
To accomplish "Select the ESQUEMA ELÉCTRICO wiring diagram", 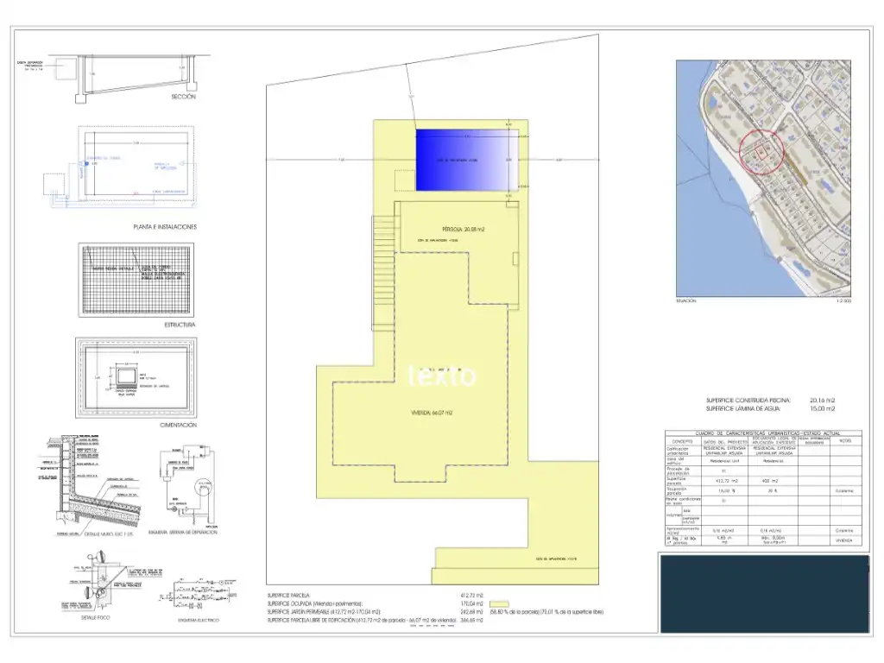I will tap(199, 597).
